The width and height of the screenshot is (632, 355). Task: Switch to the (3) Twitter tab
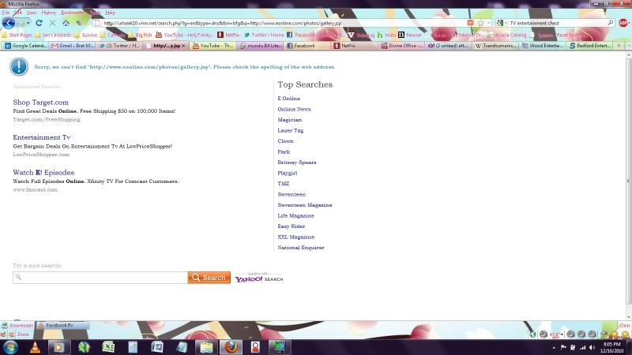click(119, 46)
